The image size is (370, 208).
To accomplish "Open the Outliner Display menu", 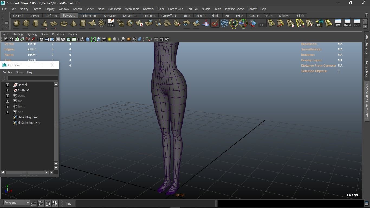I will pos(7,72).
